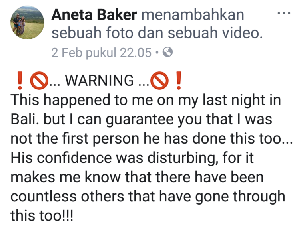Click the prohibited sign emoji before WARNING

[x=39, y=81]
